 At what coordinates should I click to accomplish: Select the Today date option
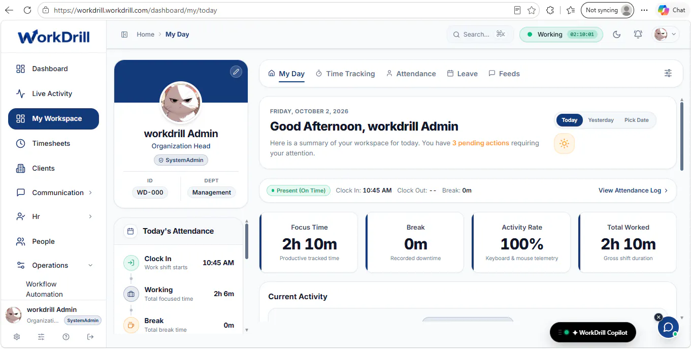pos(569,120)
